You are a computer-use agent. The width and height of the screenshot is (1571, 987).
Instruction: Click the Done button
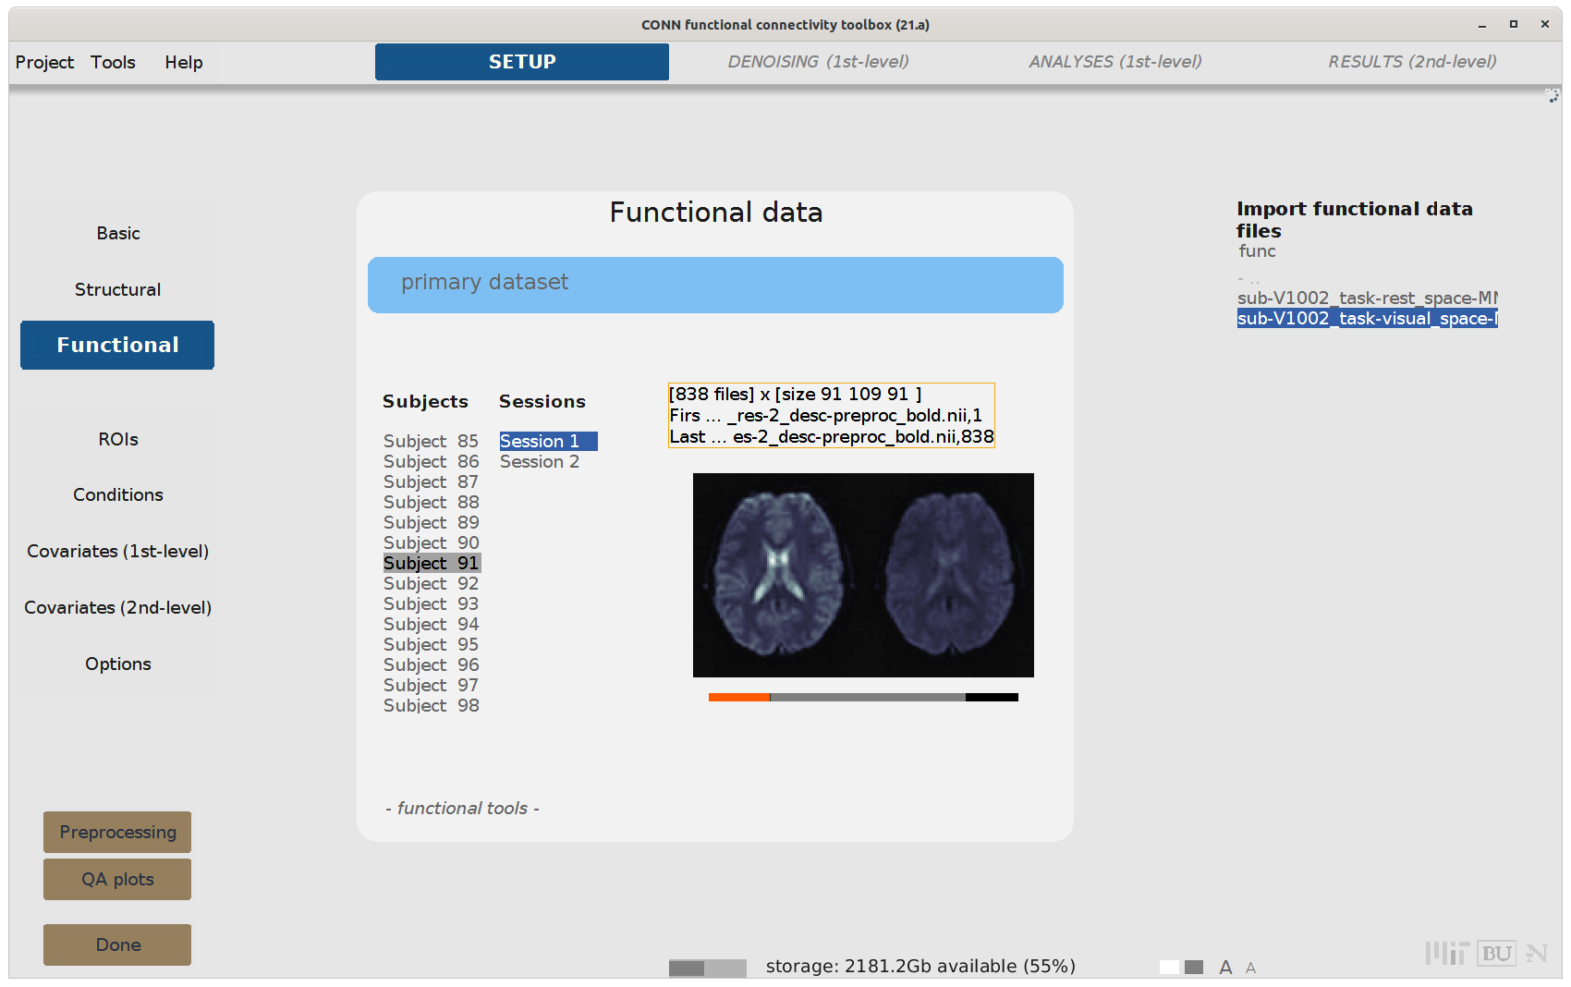[x=117, y=944]
